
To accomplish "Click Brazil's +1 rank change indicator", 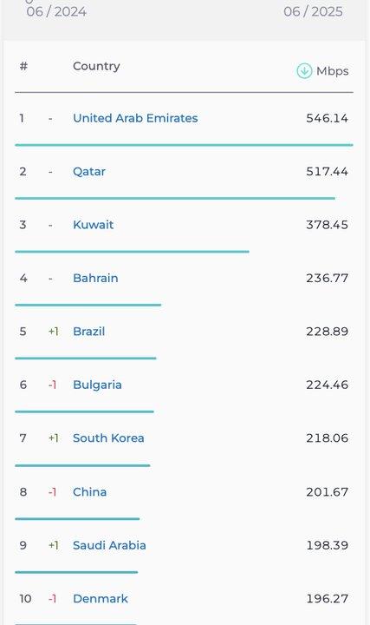I will click(x=54, y=332).
